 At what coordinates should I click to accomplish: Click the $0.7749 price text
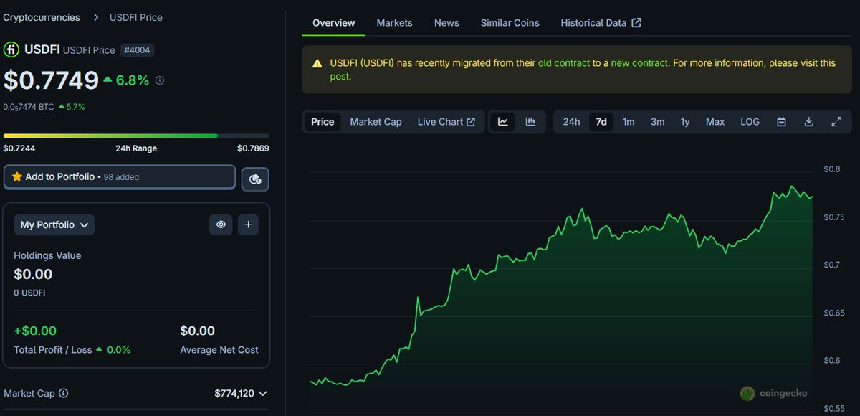point(51,80)
